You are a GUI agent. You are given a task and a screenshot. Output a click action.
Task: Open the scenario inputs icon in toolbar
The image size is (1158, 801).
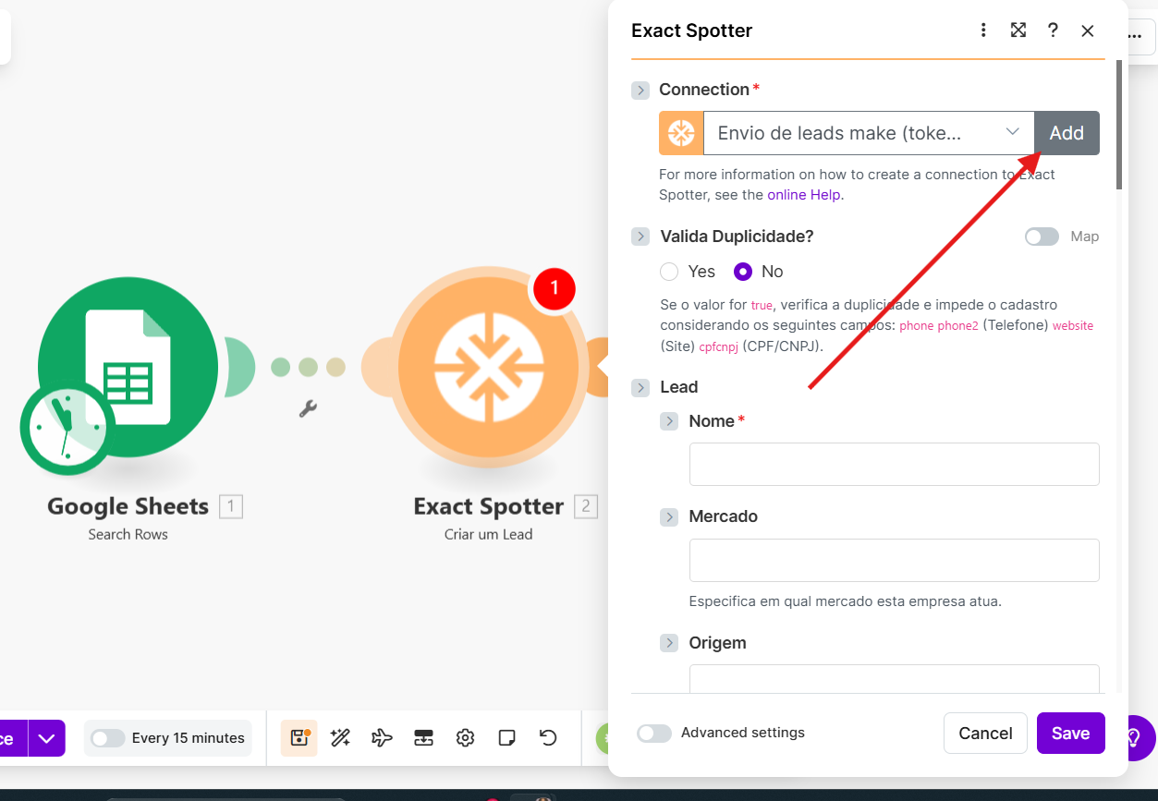423,737
